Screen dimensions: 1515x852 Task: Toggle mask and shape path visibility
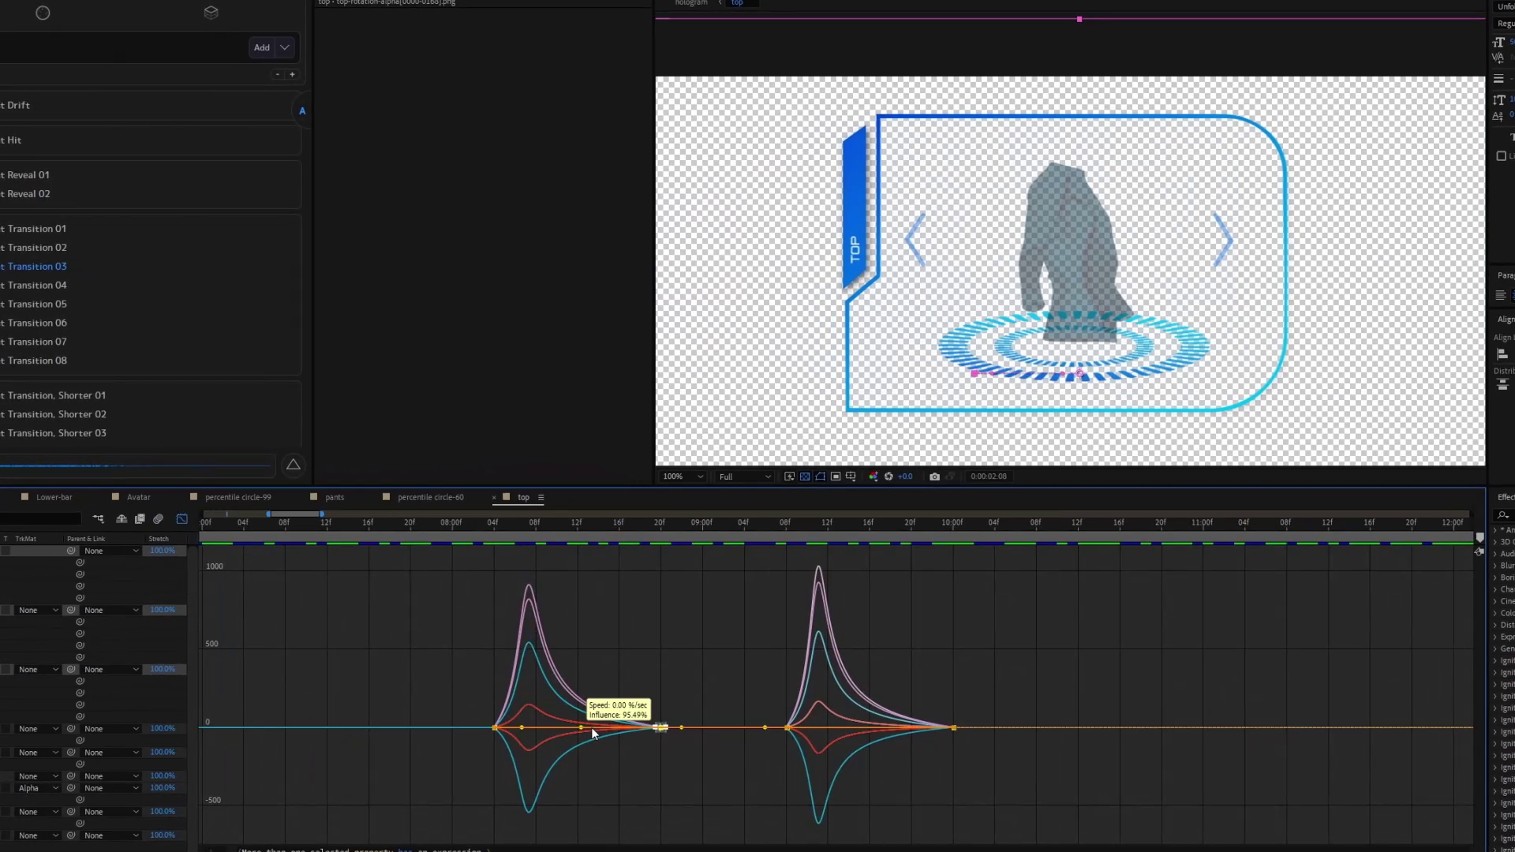[x=821, y=476]
